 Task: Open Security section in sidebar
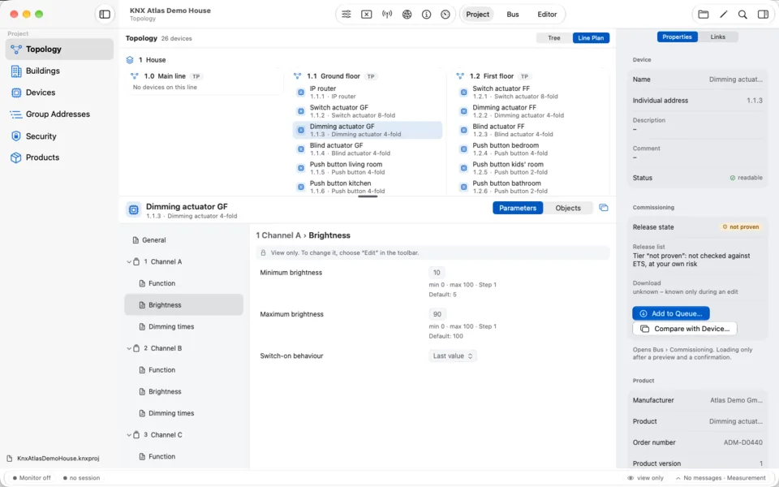click(x=59, y=136)
